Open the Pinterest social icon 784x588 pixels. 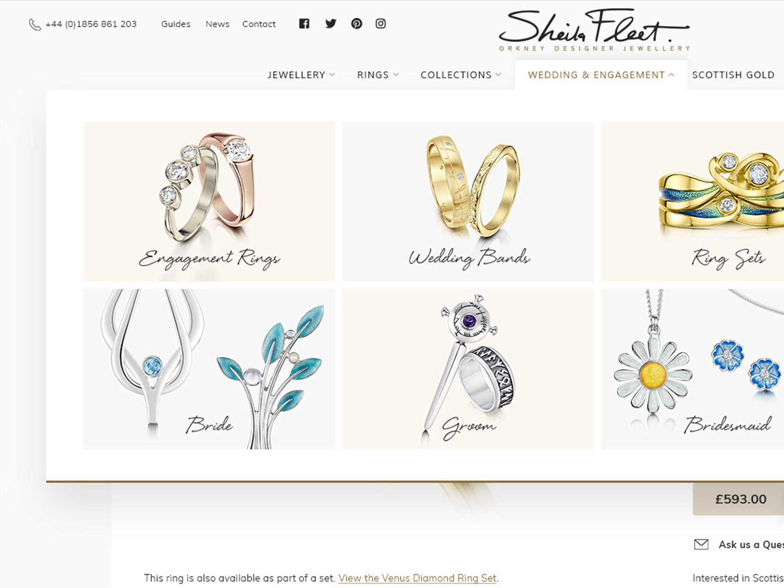click(x=356, y=24)
